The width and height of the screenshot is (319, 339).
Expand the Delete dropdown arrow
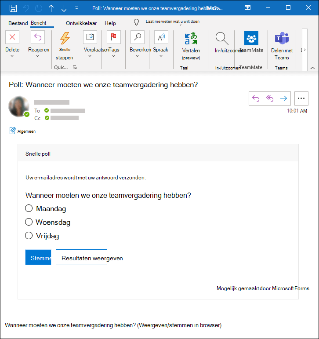12,56
